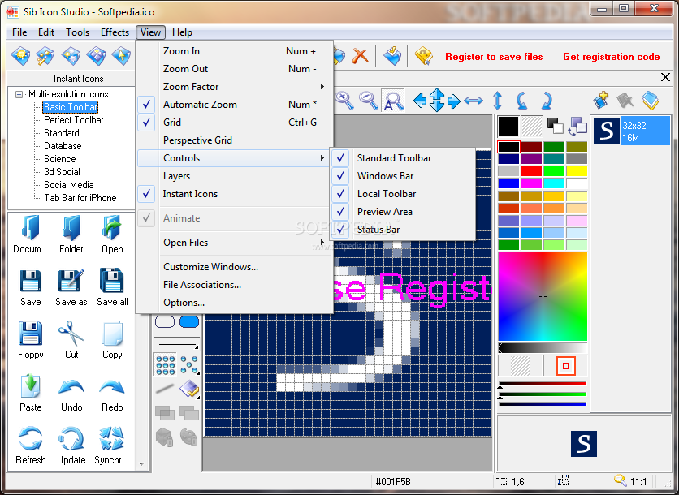Choose Zoom Out from View menu
Viewport: 679px width, 495px height.
point(234,69)
